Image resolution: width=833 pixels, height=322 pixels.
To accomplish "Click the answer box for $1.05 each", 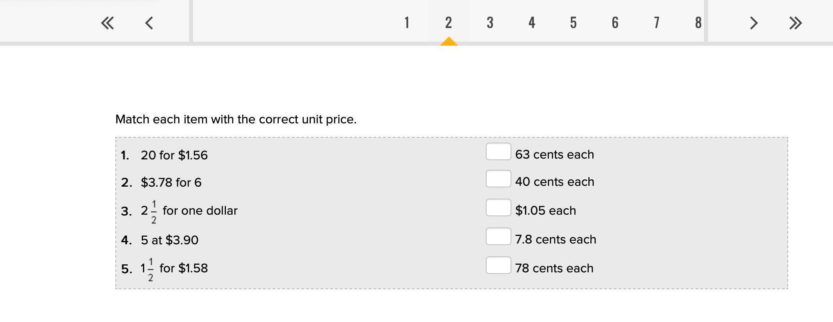I will [498, 208].
